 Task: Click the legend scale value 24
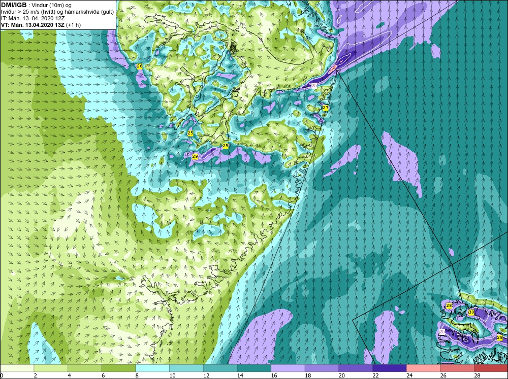[409, 375]
